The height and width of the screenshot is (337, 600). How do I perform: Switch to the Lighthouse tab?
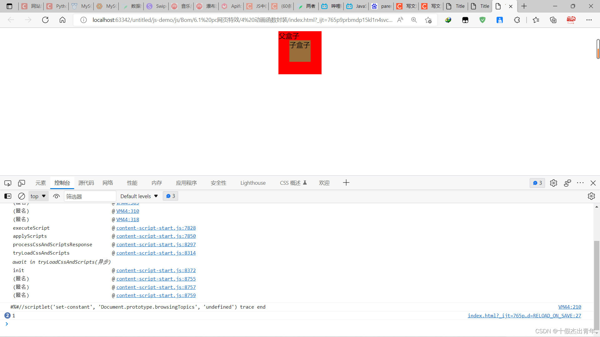(253, 183)
